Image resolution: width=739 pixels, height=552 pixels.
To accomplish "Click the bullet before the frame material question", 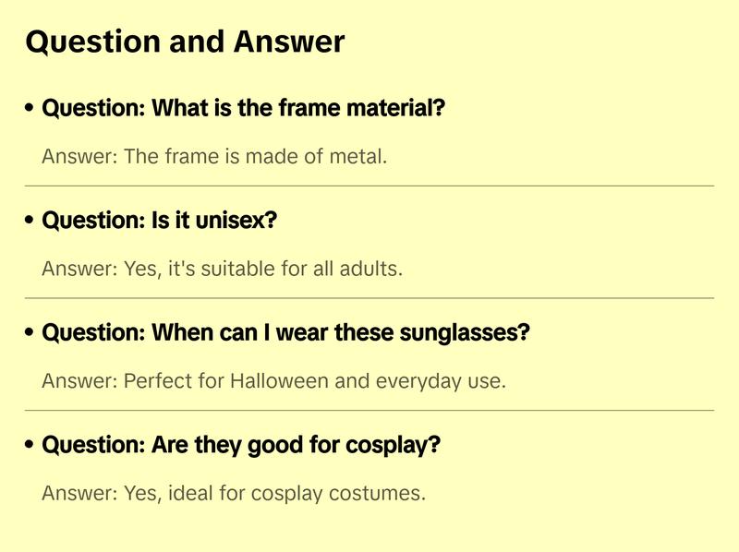I will (x=30, y=109).
